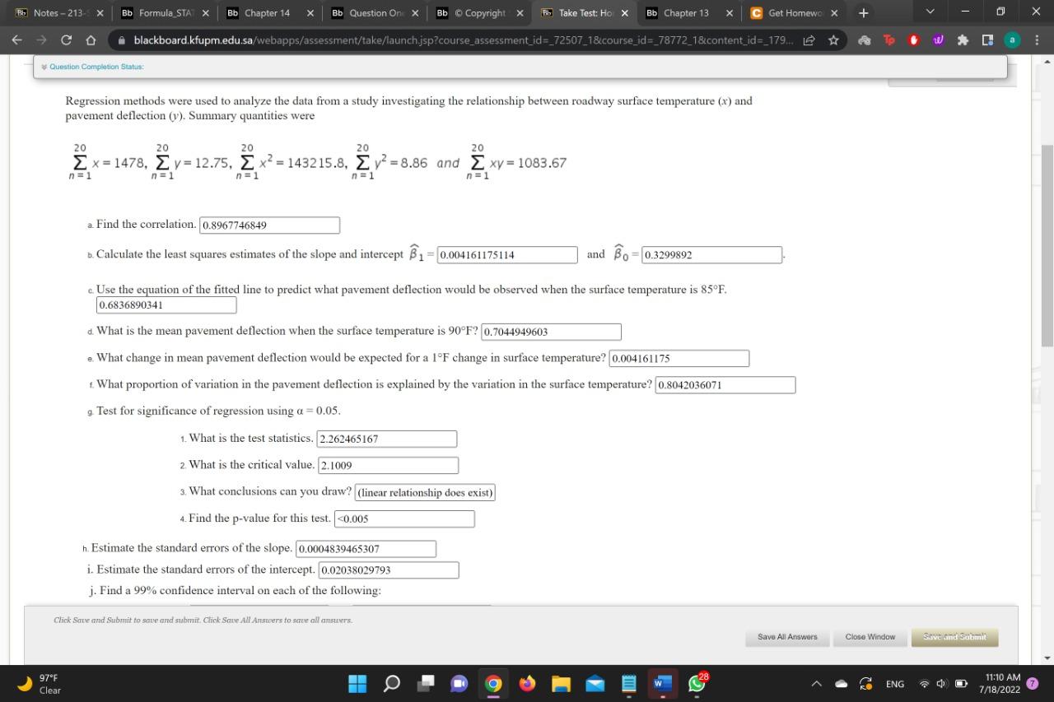Click Save and Submit button

coord(955,637)
